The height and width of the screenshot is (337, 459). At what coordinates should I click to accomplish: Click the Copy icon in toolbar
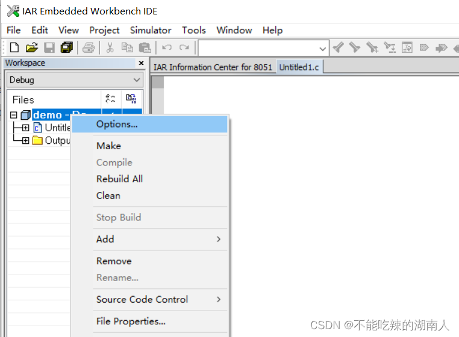[x=127, y=48]
